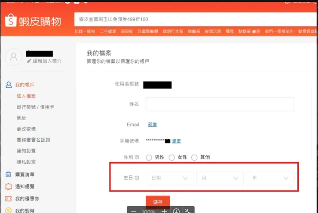Image resolution: width=318 pixels, height=213 pixels.
Task: Open the 年 birthday year dropdown
Action: (x=270, y=178)
